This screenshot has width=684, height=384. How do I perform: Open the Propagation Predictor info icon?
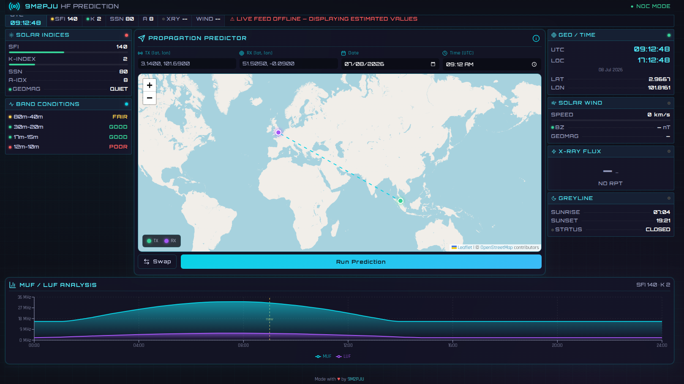click(x=536, y=38)
